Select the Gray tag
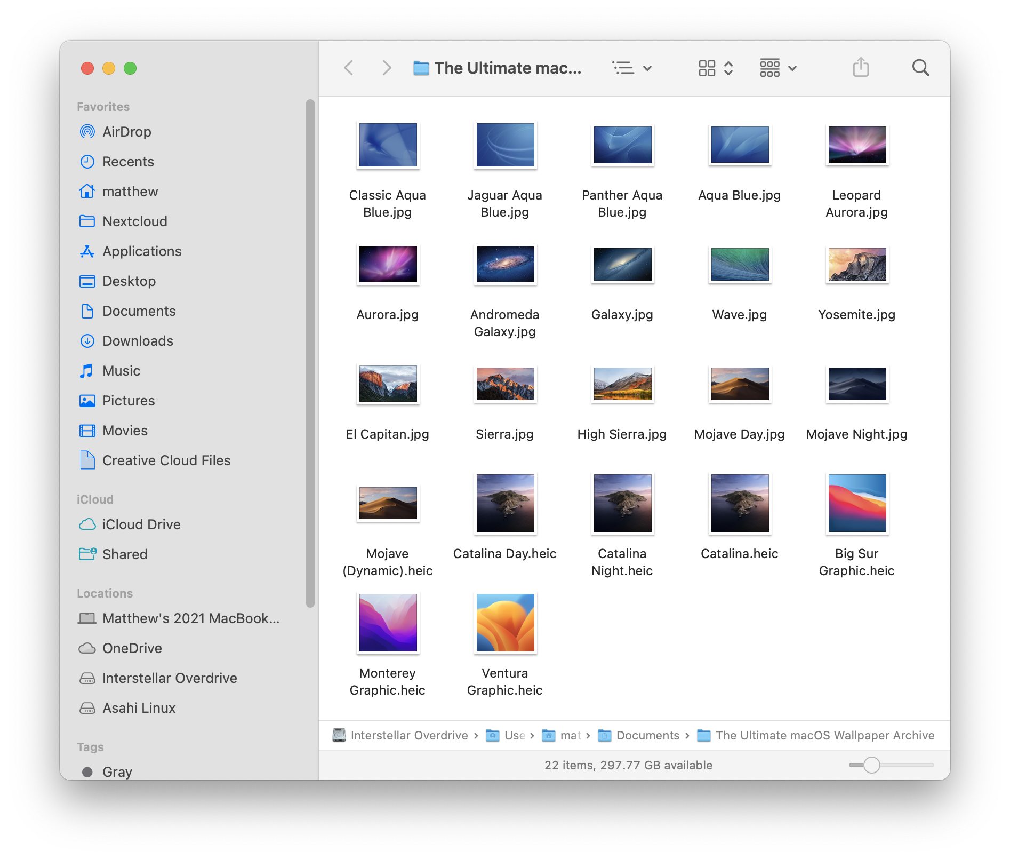Image resolution: width=1010 pixels, height=859 pixels. (x=117, y=771)
